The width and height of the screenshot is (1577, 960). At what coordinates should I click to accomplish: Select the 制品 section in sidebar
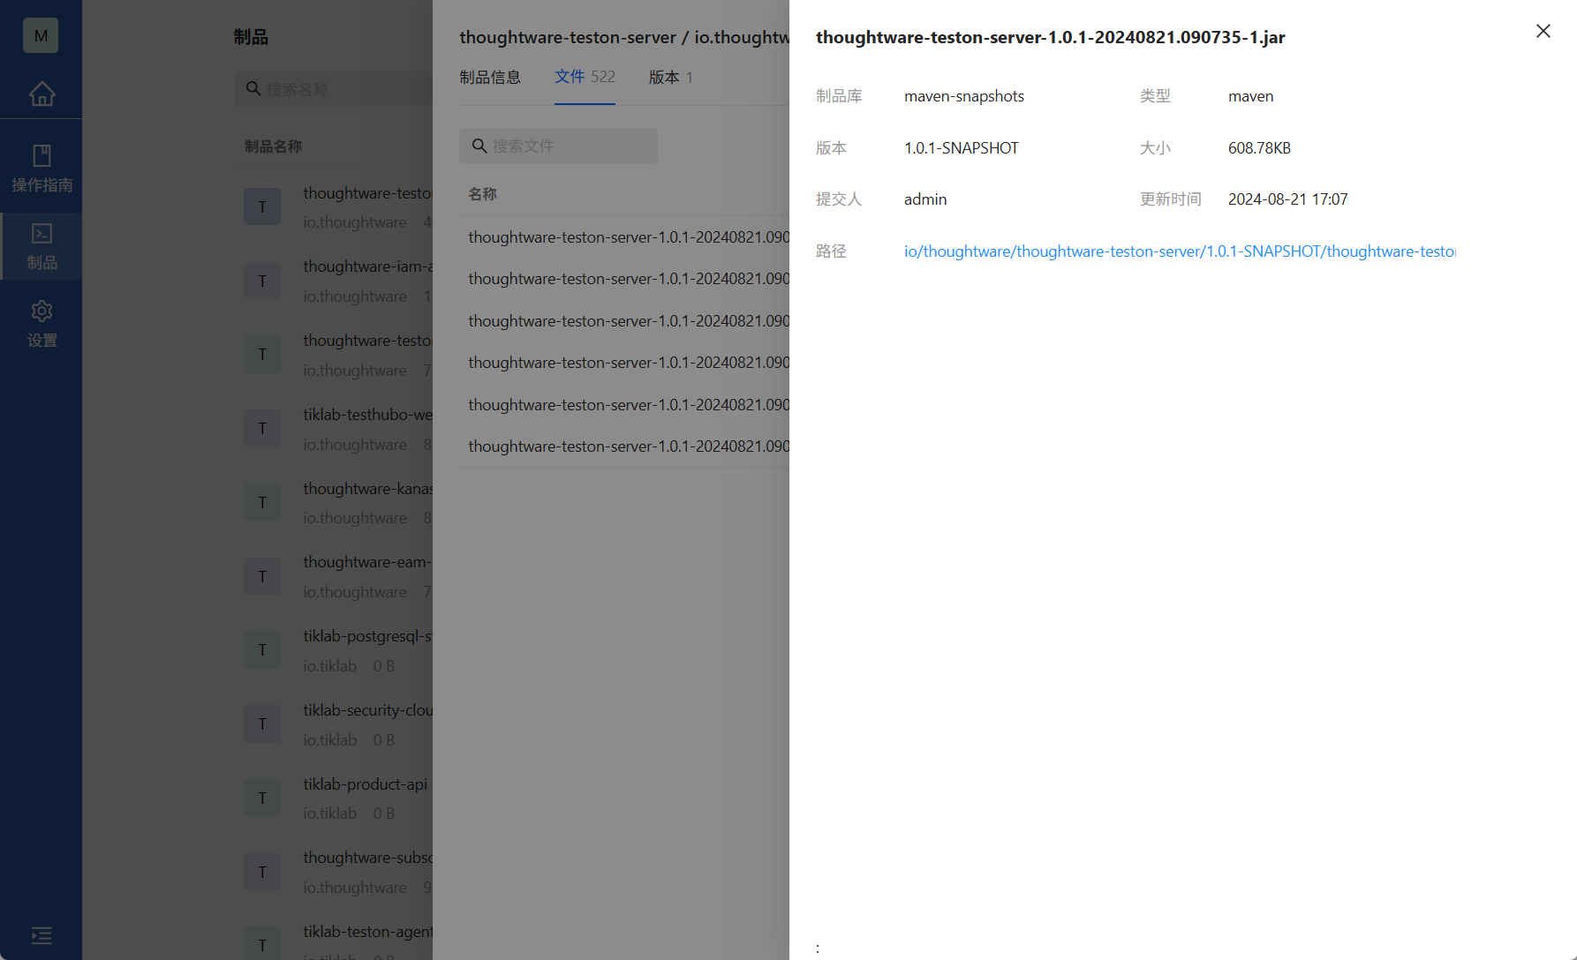coord(41,246)
